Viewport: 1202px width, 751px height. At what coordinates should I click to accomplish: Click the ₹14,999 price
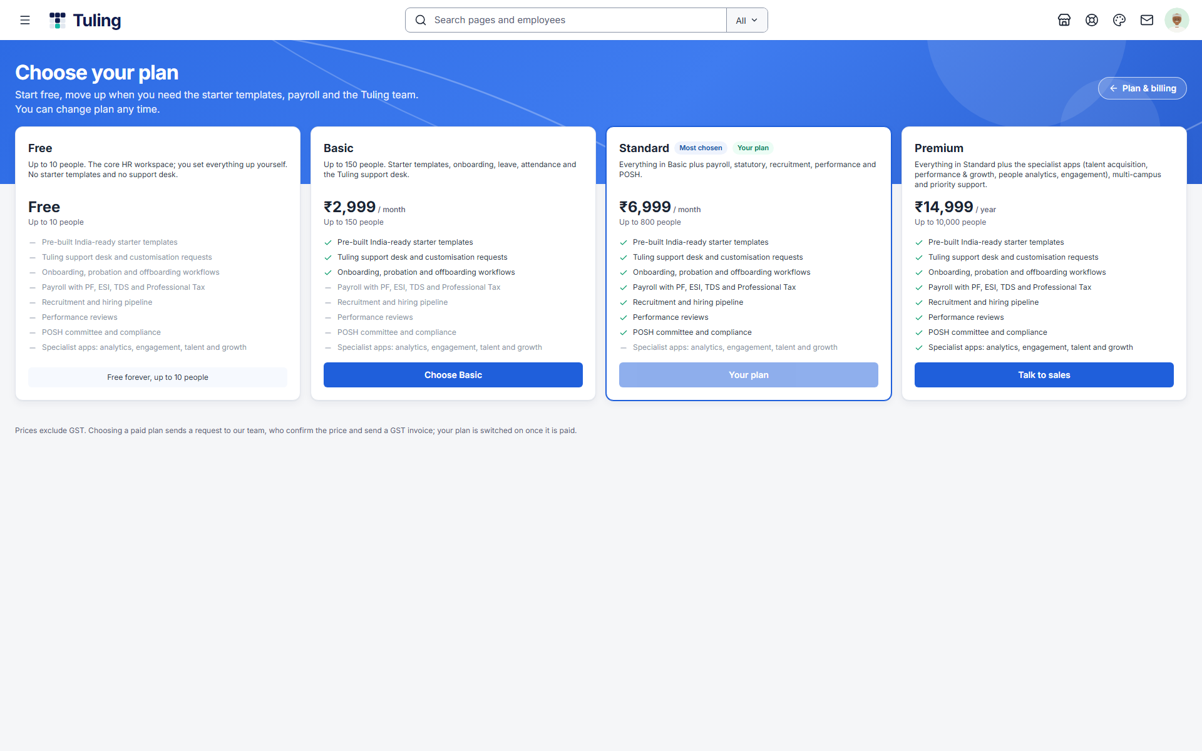click(x=944, y=207)
